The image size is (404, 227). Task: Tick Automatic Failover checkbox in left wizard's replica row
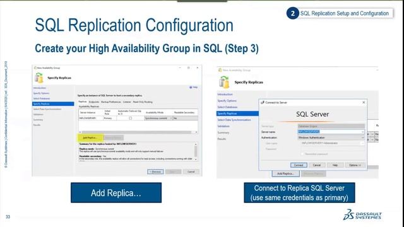point(131,118)
